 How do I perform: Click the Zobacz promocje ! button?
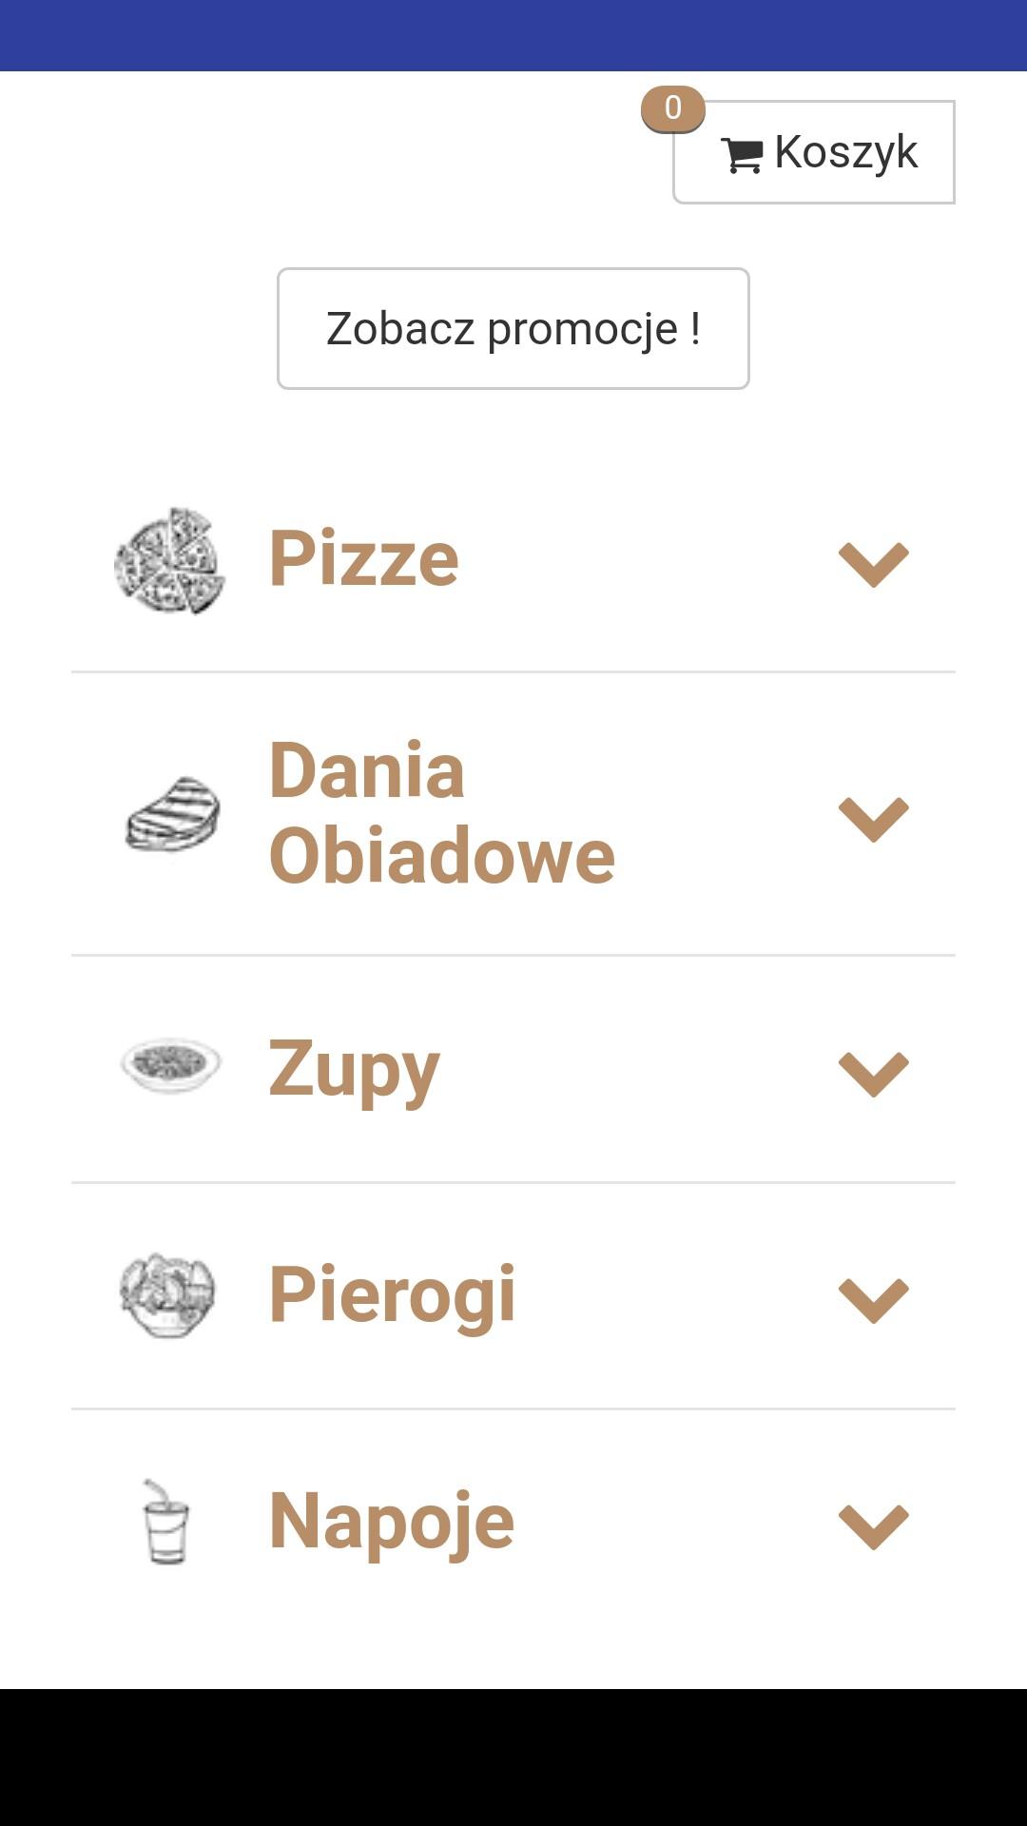click(513, 328)
